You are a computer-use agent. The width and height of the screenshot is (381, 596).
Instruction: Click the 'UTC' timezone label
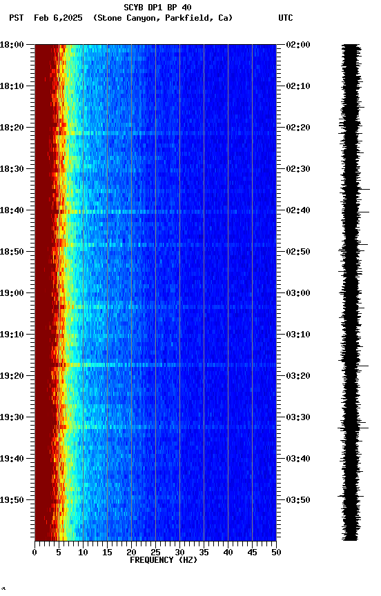coord(286,18)
